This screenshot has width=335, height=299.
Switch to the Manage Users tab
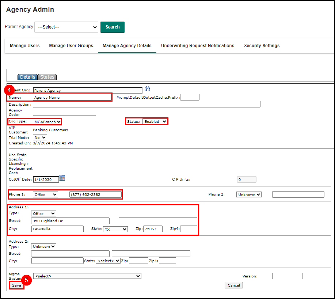(24, 46)
